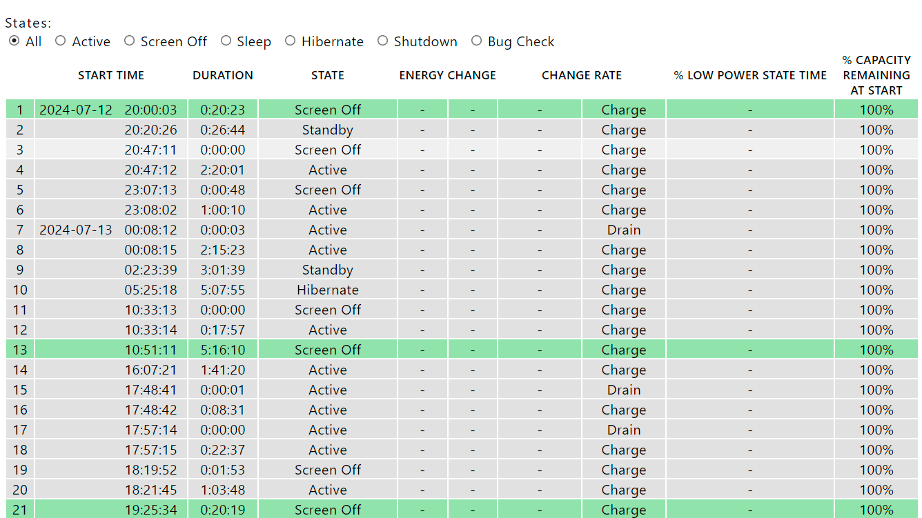Select the All states radio button
Image resolution: width=922 pixels, height=518 pixels.
pyautogui.click(x=14, y=41)
